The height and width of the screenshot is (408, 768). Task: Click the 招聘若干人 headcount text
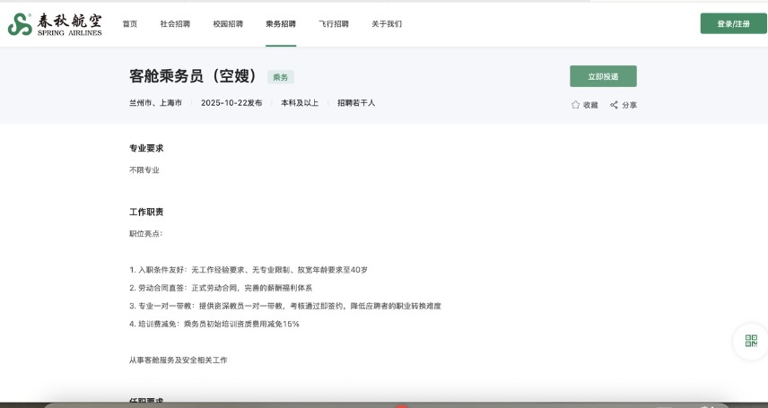pos(356,103)
